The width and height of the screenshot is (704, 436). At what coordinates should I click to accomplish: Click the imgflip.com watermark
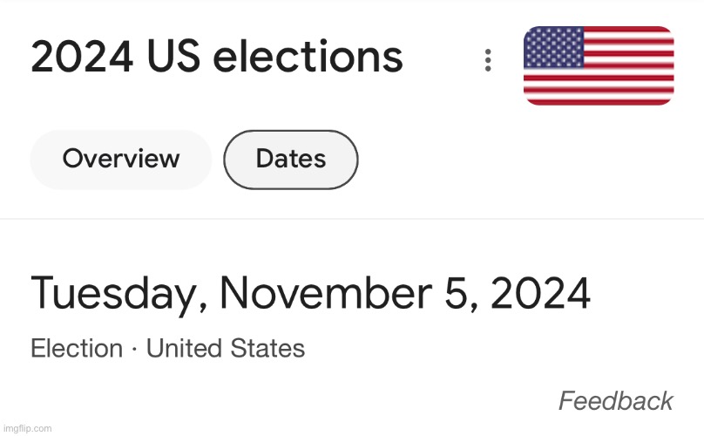point(27,428)
